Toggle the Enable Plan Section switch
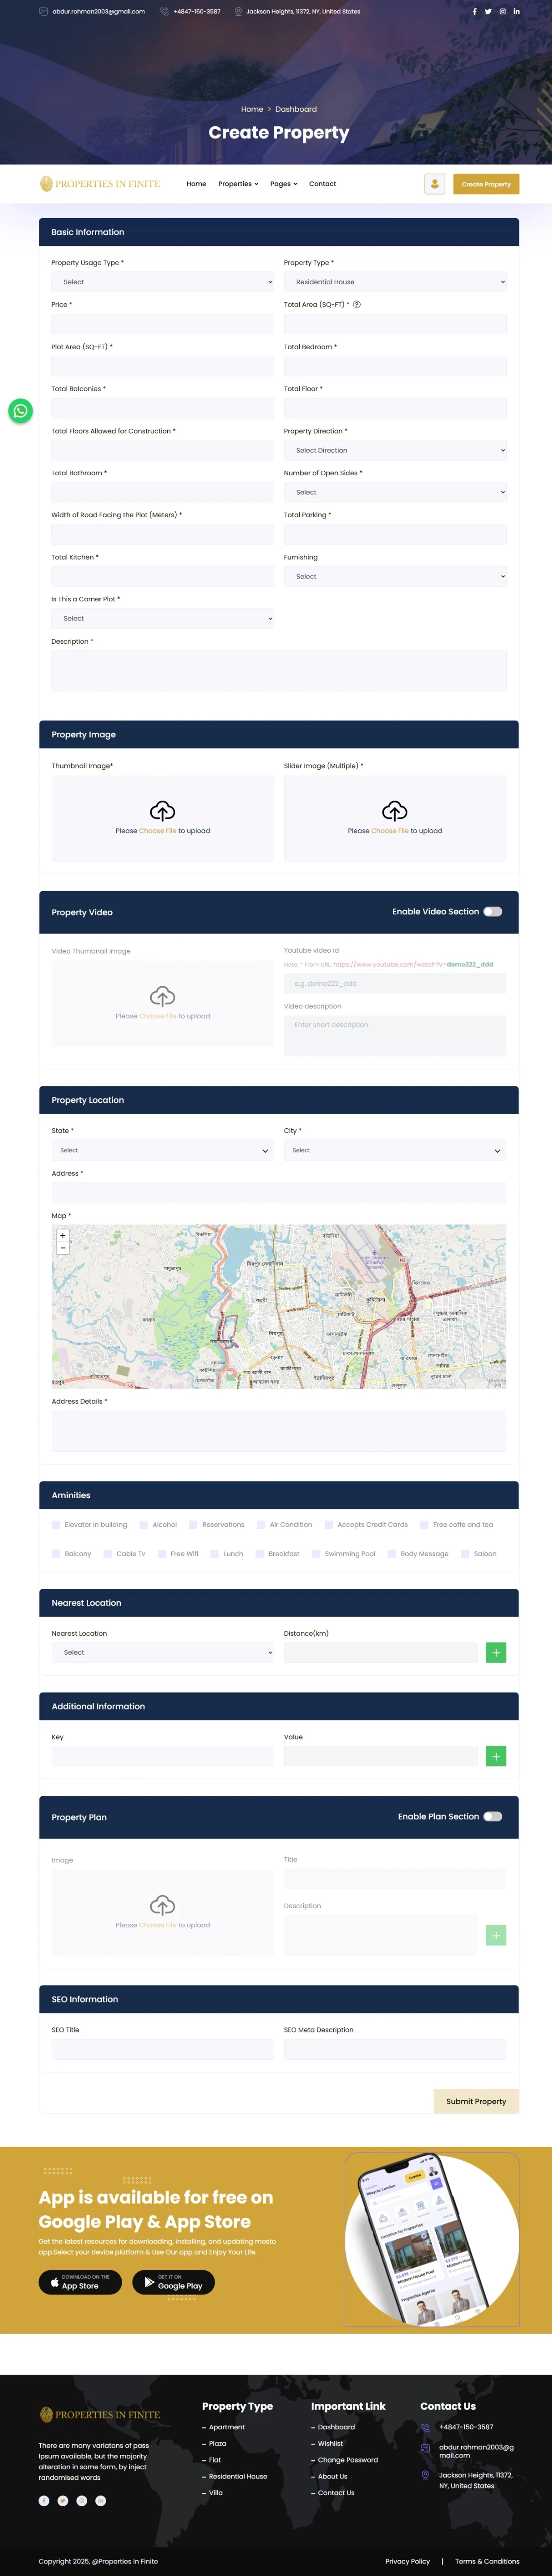Viewport: 552px width, 2576px height. 493,1817
